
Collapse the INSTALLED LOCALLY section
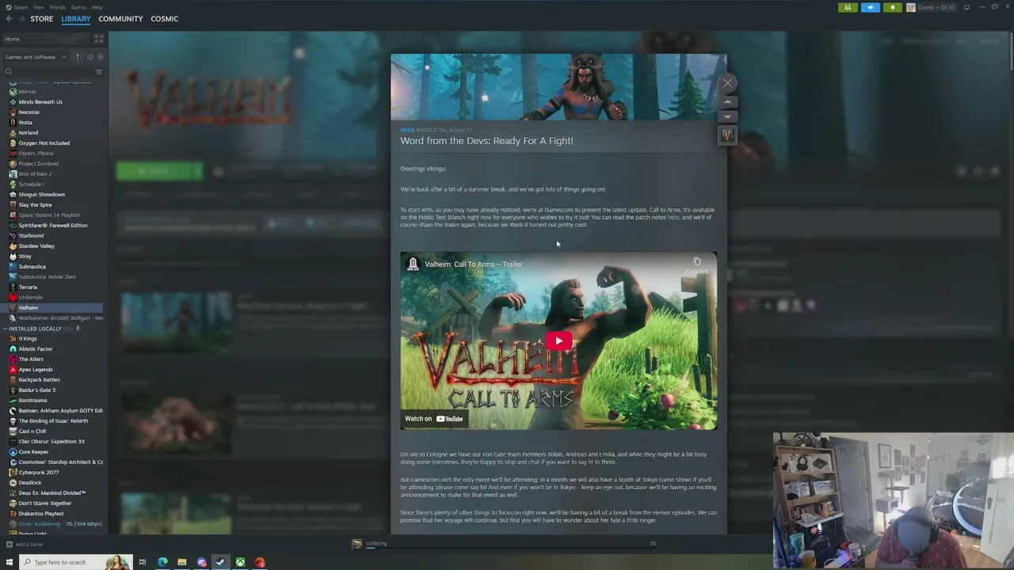6,329
